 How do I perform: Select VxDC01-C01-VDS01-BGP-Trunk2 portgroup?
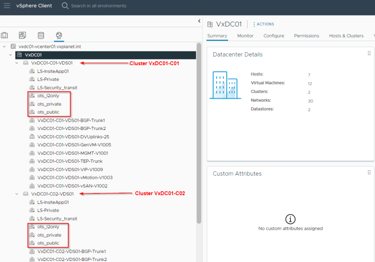coord(71,128)
